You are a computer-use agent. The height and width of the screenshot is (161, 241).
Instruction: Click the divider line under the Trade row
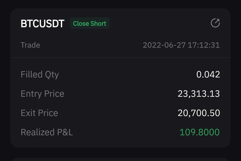120,58
